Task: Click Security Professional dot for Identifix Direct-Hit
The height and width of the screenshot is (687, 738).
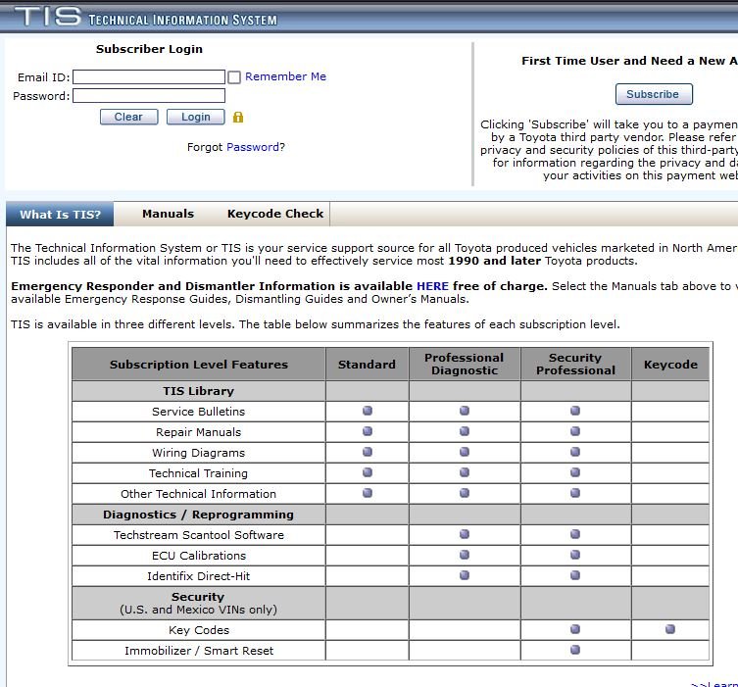Action: 575,575
